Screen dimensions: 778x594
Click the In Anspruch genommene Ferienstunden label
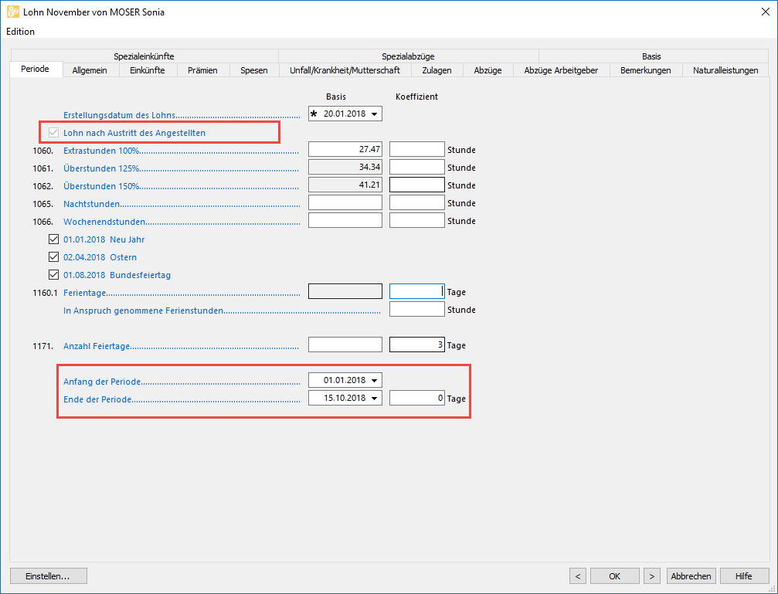pos(144,311)
